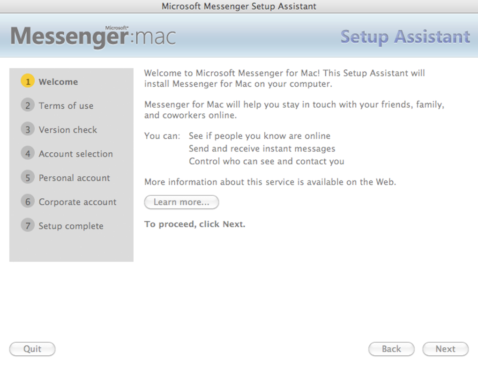
Task: Click the 'Welcome to Microsoft Messenger for Mac!' paragraph
Action: coord(284,78)
